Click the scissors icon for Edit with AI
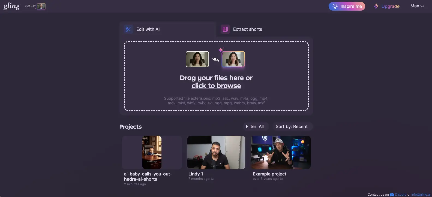The width and height of the screenshot is (432, 197). coord(128,29)
